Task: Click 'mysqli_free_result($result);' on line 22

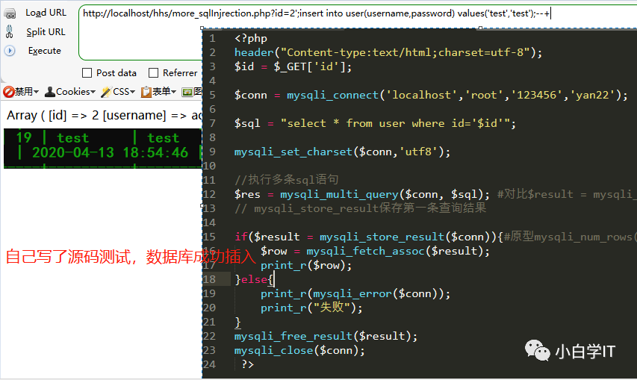Action: [x=326, y=336]
